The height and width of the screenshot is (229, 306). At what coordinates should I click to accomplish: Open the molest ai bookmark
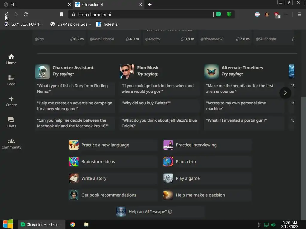click(x=107, y=24)
